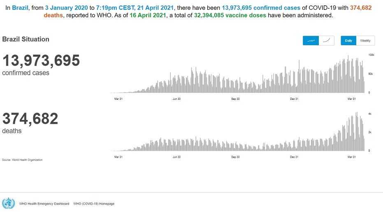
Task: Open the Brazil link in header sentence
Action: coord(20,8)
